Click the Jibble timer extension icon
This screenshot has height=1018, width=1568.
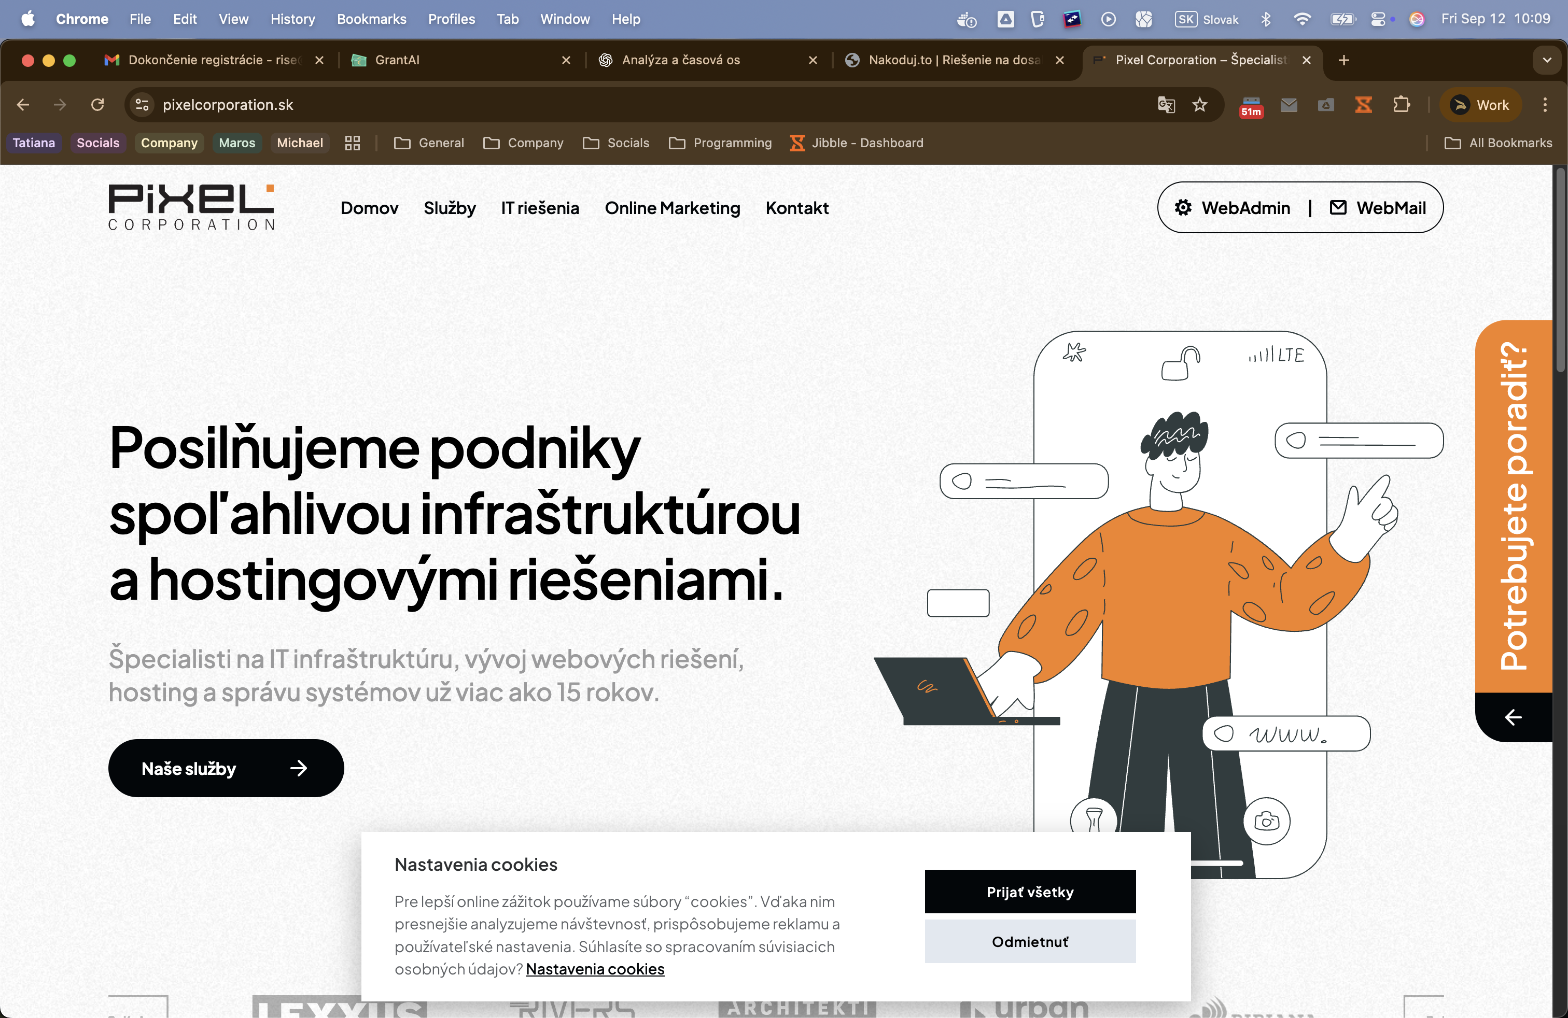(1363, 105)
